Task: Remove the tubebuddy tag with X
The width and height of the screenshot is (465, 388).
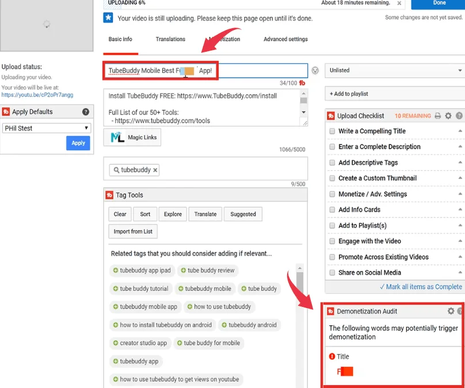Action: [155, 170]
